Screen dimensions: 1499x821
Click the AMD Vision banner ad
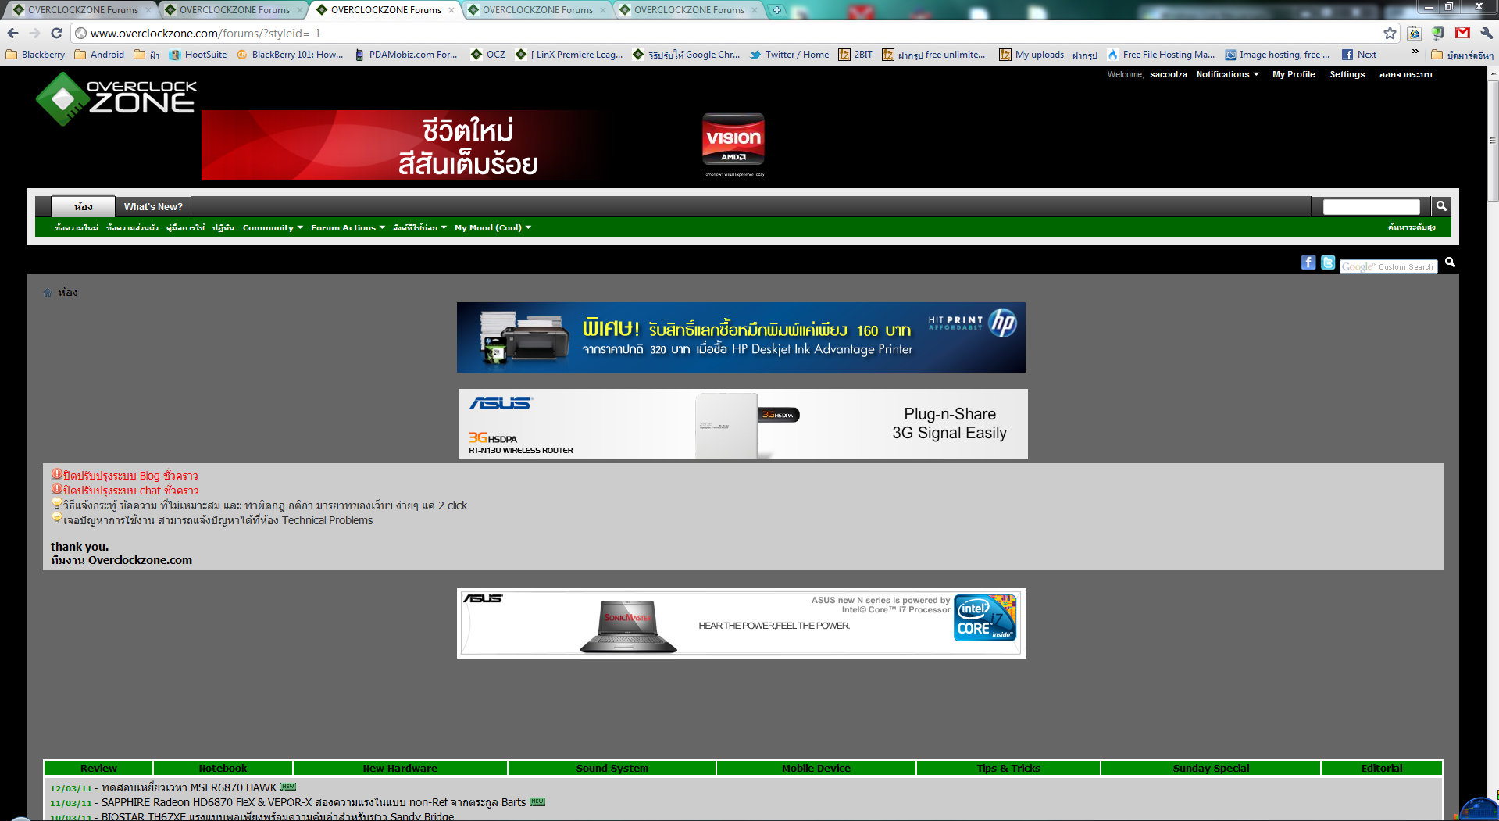point(485,145)
